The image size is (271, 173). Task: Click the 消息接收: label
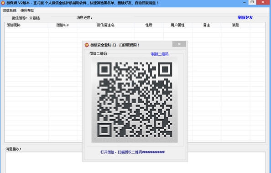(x=13, y=149)
